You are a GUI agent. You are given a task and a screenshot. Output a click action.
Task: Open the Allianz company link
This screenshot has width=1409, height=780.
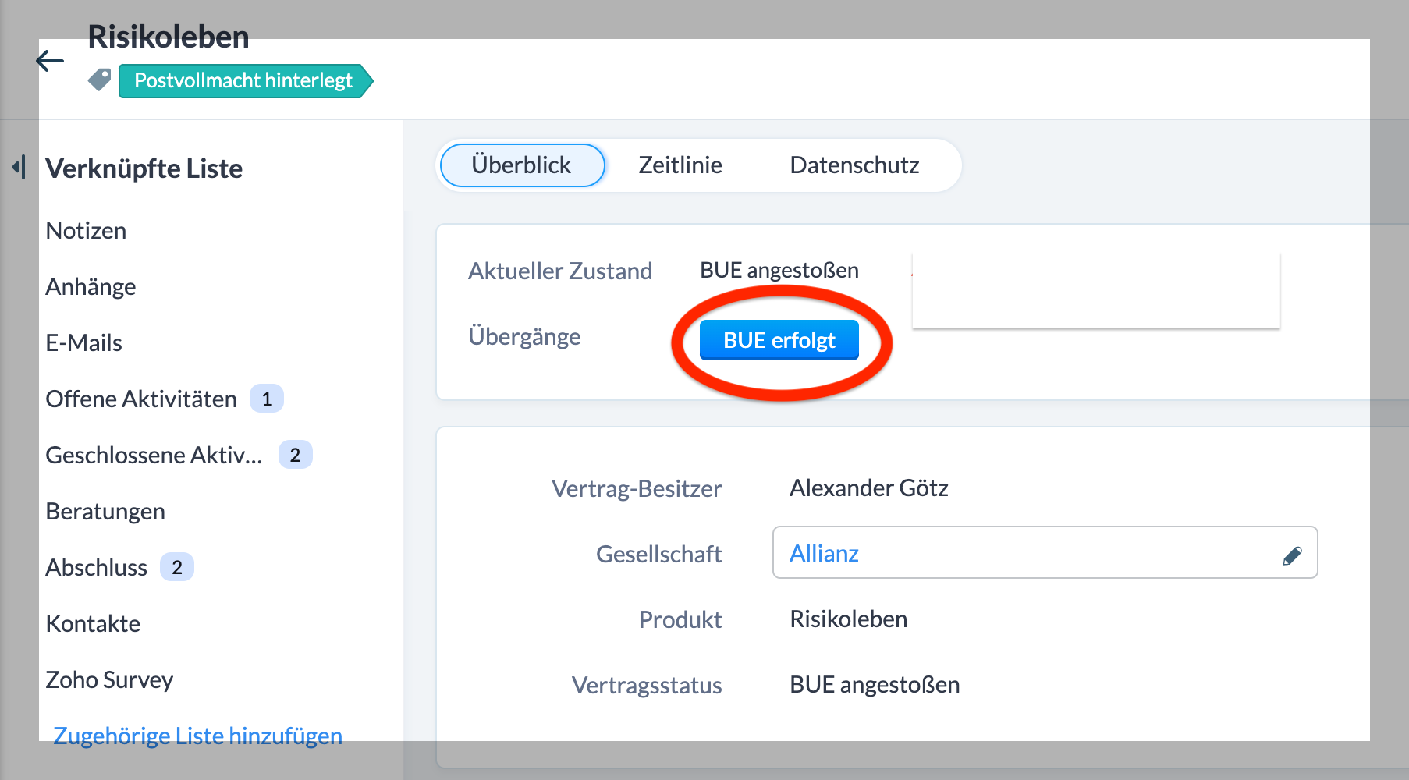coord(824,554)
